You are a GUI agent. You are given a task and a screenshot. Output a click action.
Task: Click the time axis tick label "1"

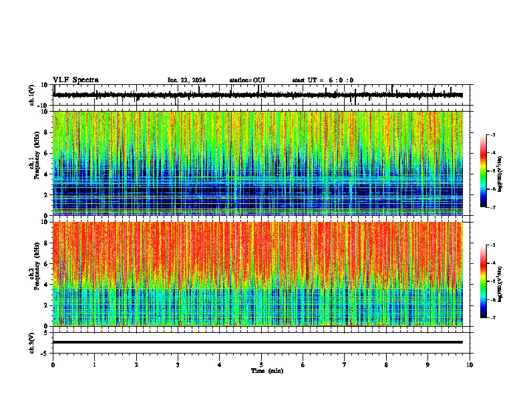point(94,365)
